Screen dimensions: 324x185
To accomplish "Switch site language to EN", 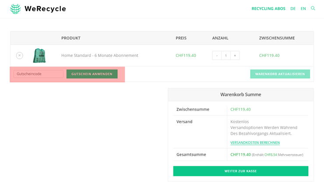I will pos(303,9).
